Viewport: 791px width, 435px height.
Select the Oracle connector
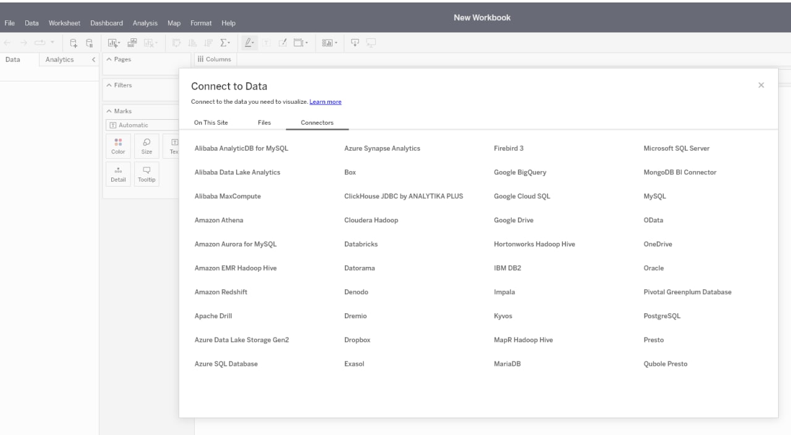click(x=653, y=268)
